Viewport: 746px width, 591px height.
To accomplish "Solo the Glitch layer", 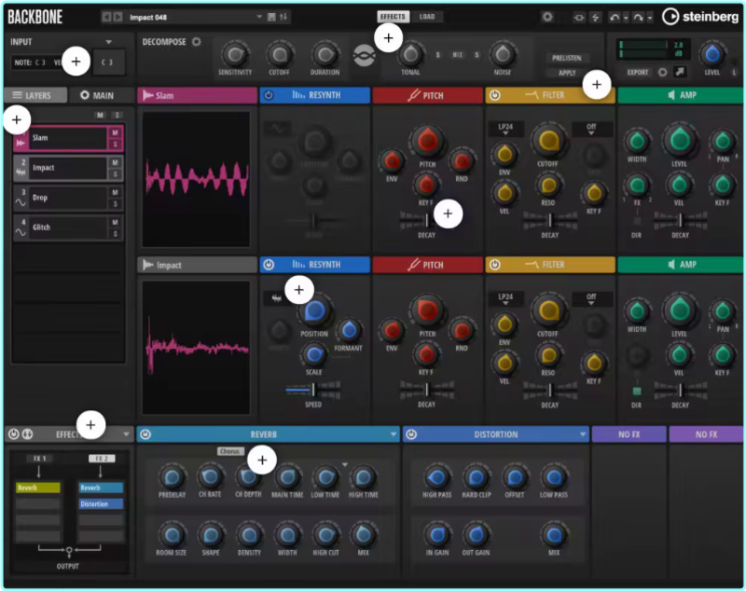I will pos(115,234).
